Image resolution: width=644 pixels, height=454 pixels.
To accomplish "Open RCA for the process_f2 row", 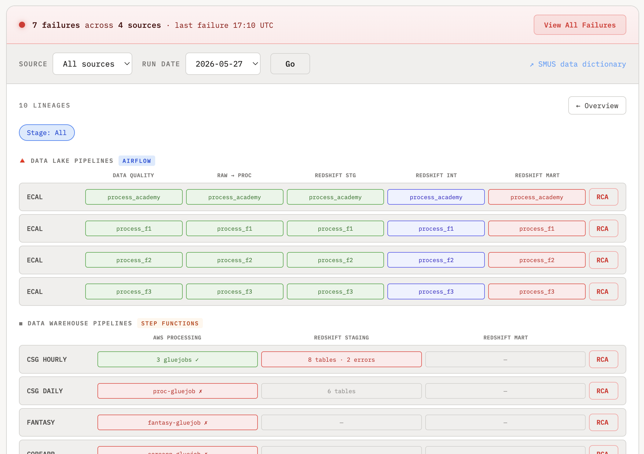I will coord(603,260).
